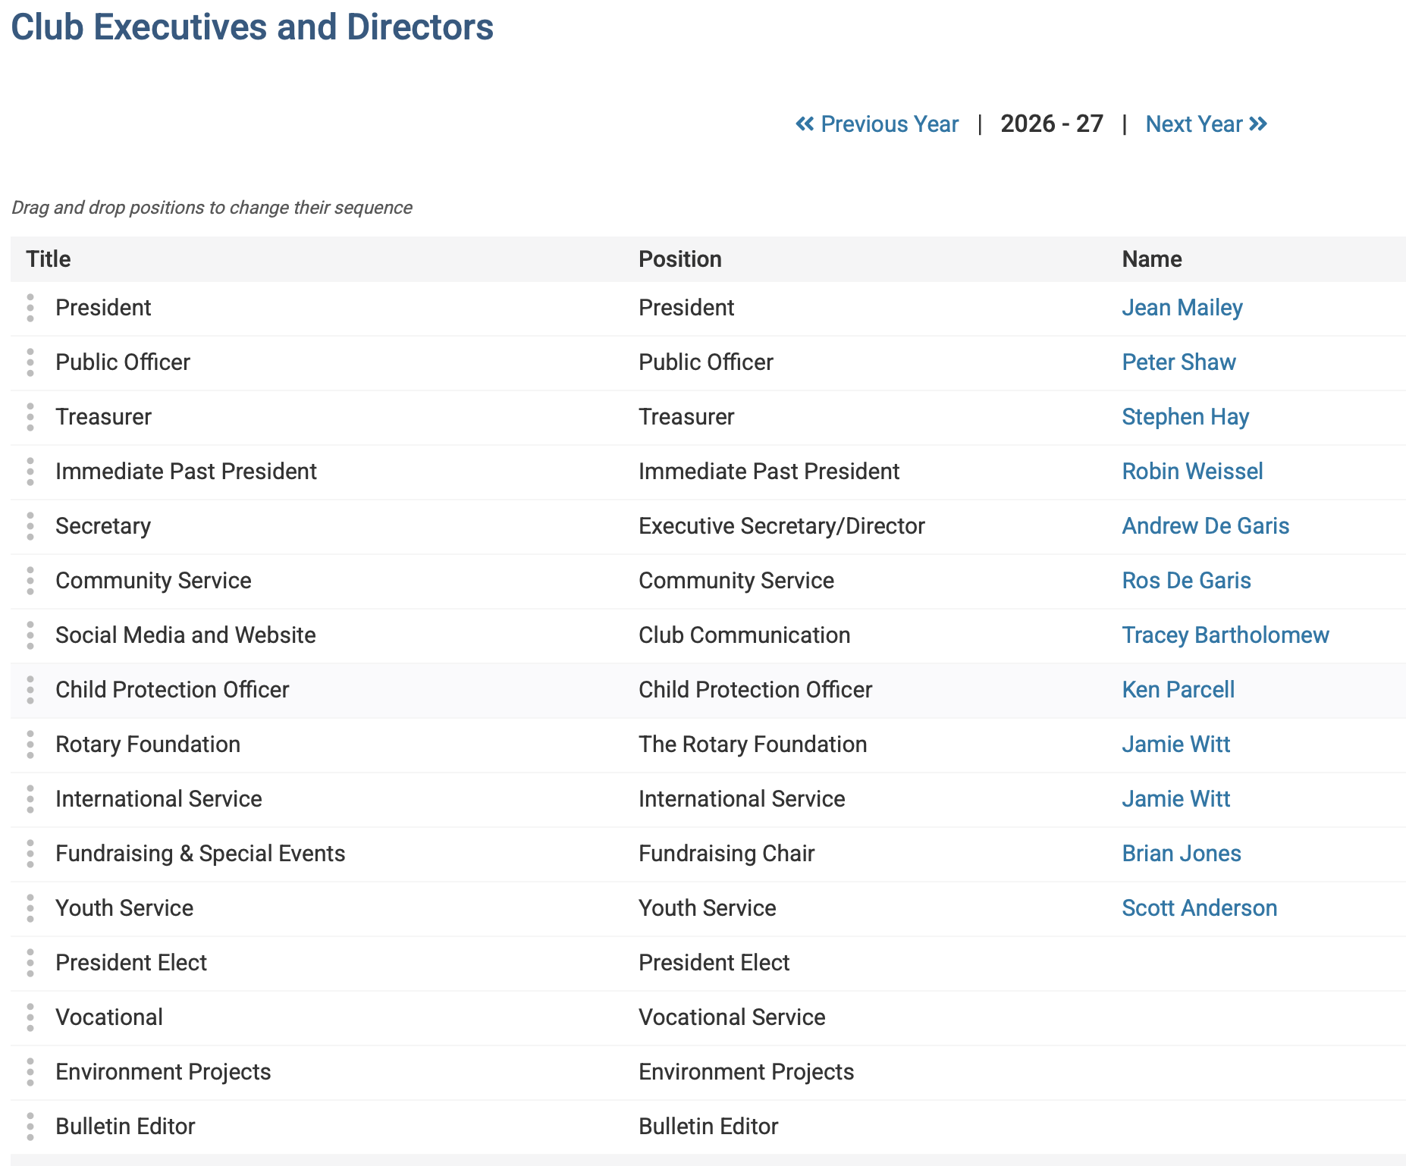The image size is (1406, 1166).
Task: Select the Secretary title text
Action: [x=103, y=526]
